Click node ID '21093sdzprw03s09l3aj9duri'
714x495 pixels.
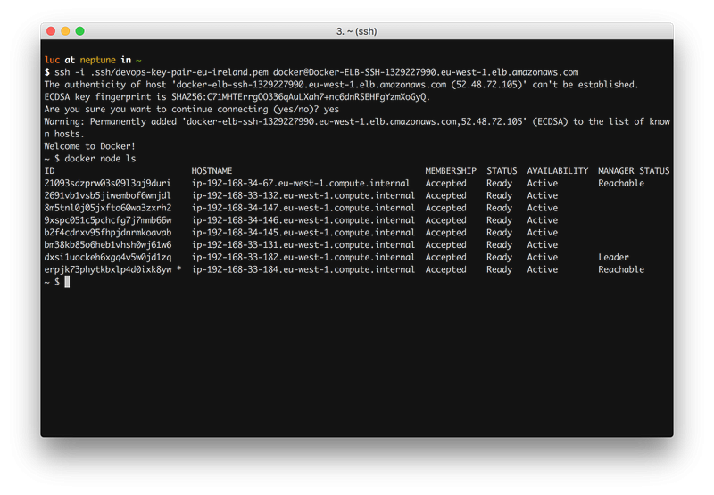pos(107,184)
